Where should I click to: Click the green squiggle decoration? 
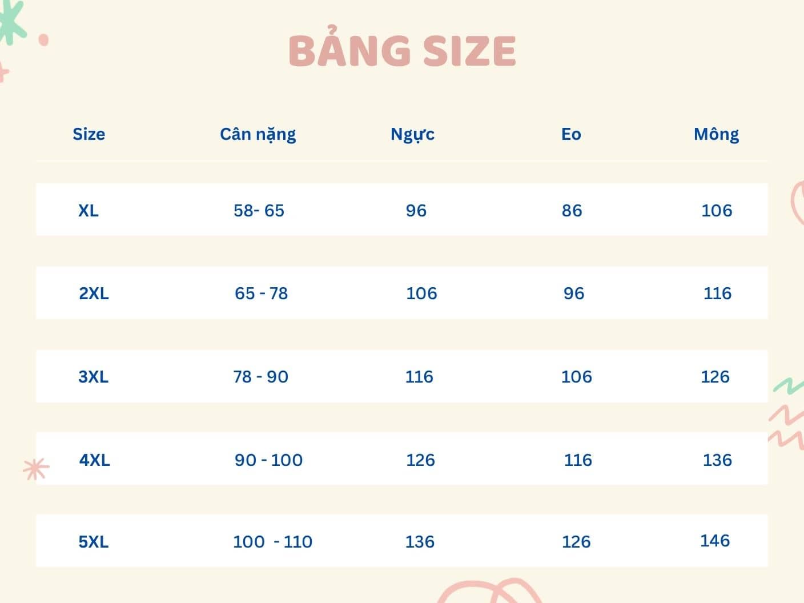click(x=788, y=385)
